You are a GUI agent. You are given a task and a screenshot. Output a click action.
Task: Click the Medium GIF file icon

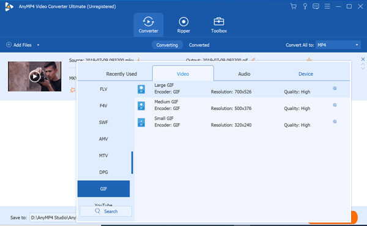coord(141,106)
